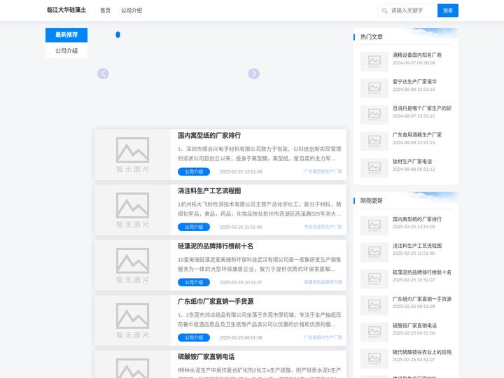Screen dimensions: 504x378
Task: Go to 首页 in the top navigation
Action: point(105,10)
